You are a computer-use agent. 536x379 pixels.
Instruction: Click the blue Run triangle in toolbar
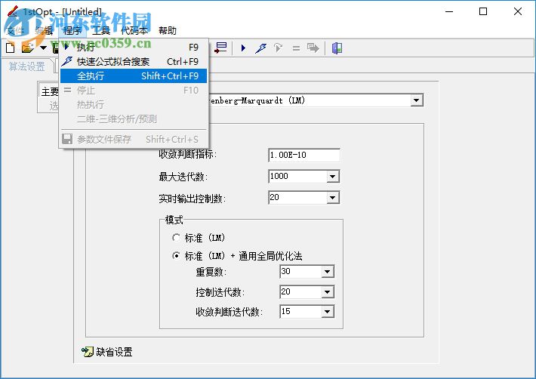(243, 48)
